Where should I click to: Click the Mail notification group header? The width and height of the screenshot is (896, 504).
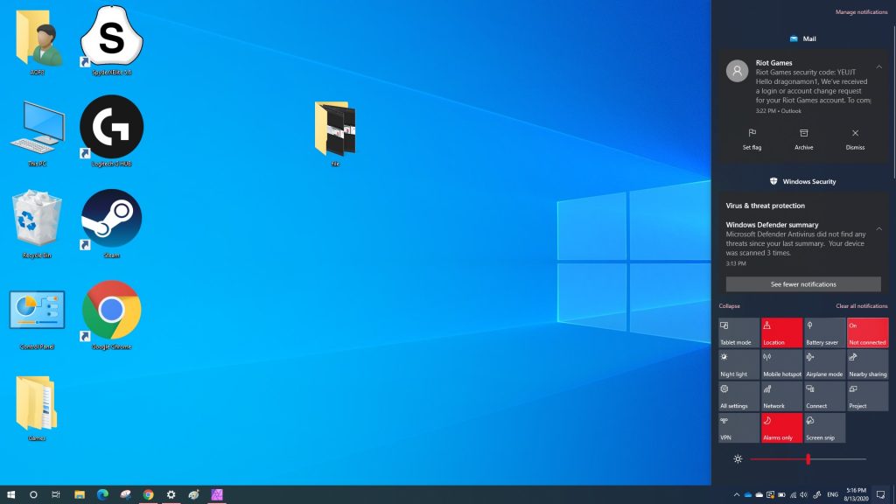pyautogui.click(x=803, y=38)
